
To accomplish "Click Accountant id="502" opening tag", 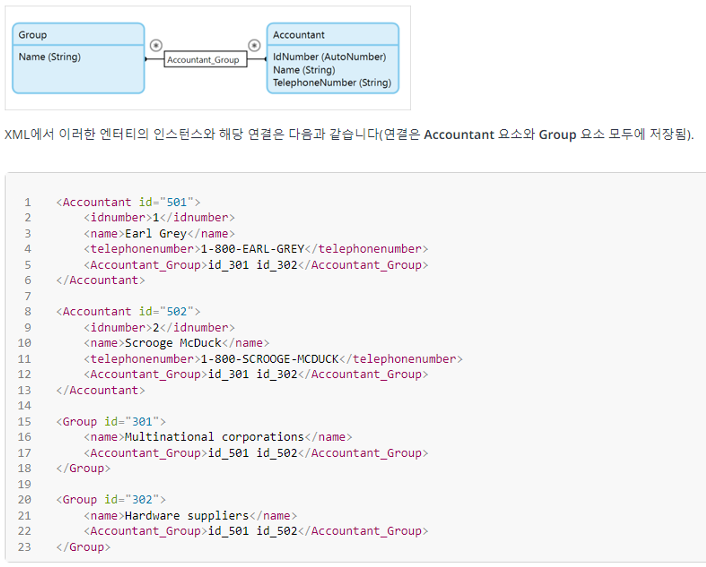I will click(x=128, y=312).
